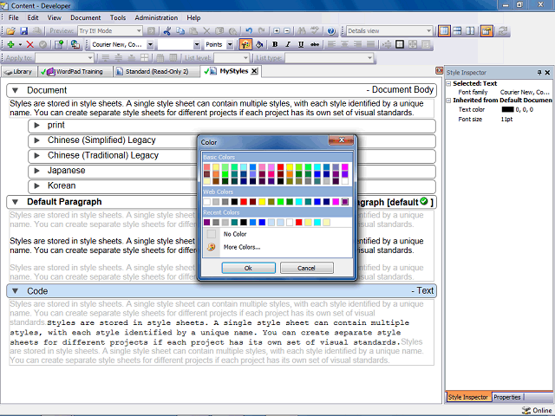The image size is (555, 416).
Task: Click the border box icon in format toolbar
Action: coord(400,44)
